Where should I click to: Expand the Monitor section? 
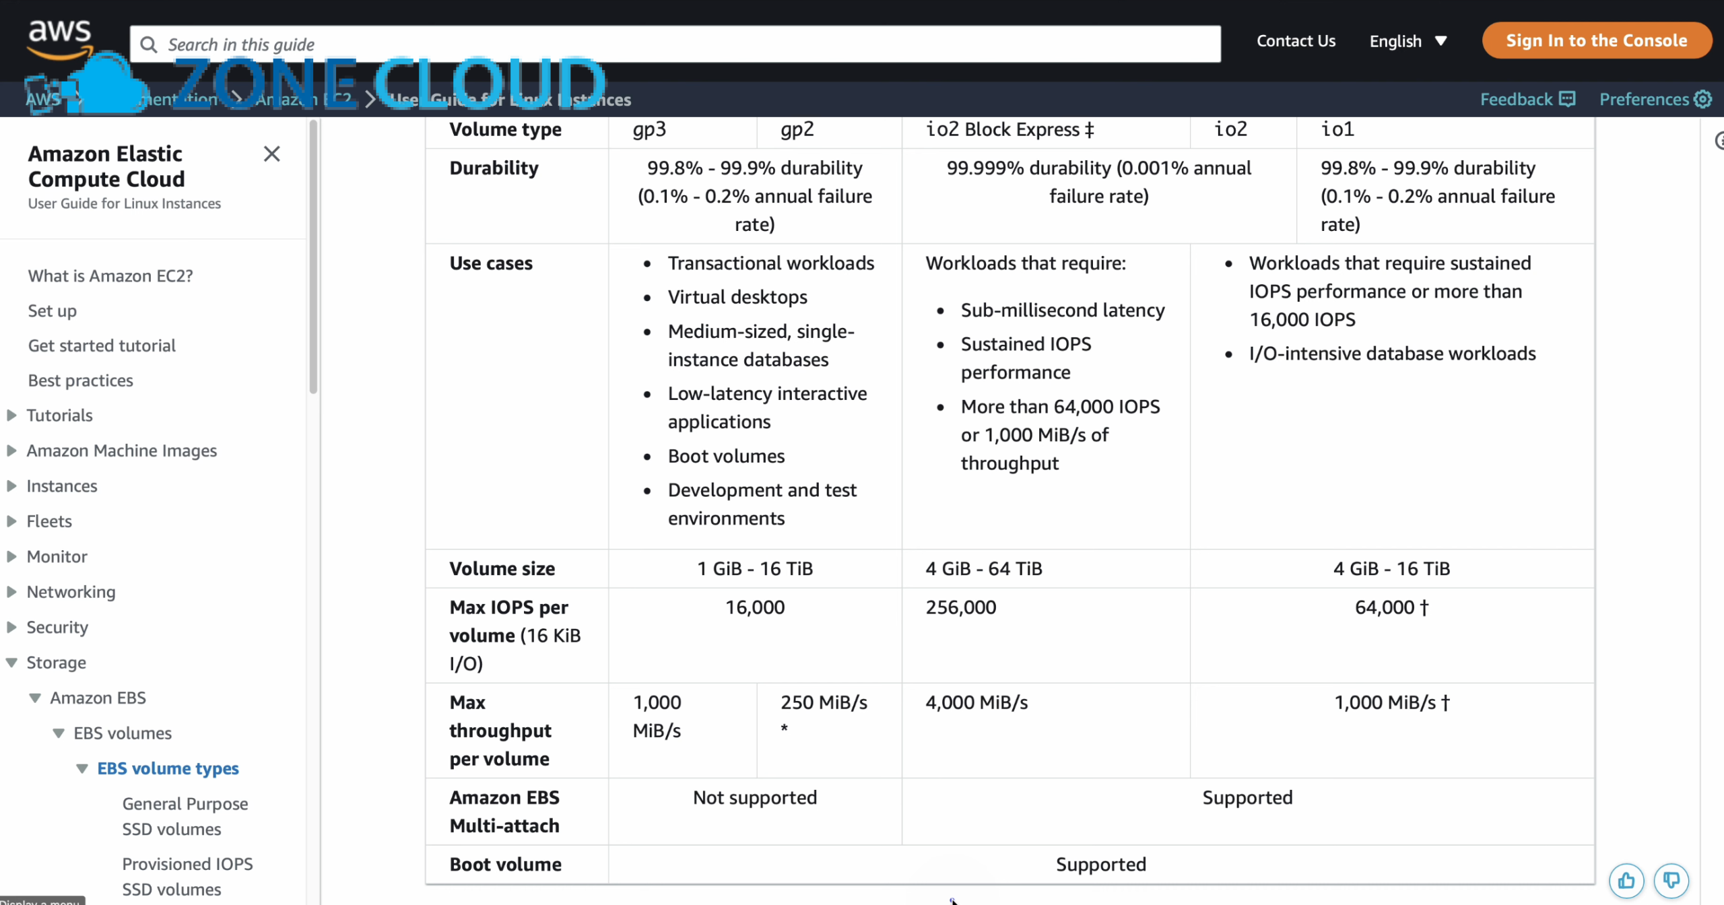click(11, 557)
